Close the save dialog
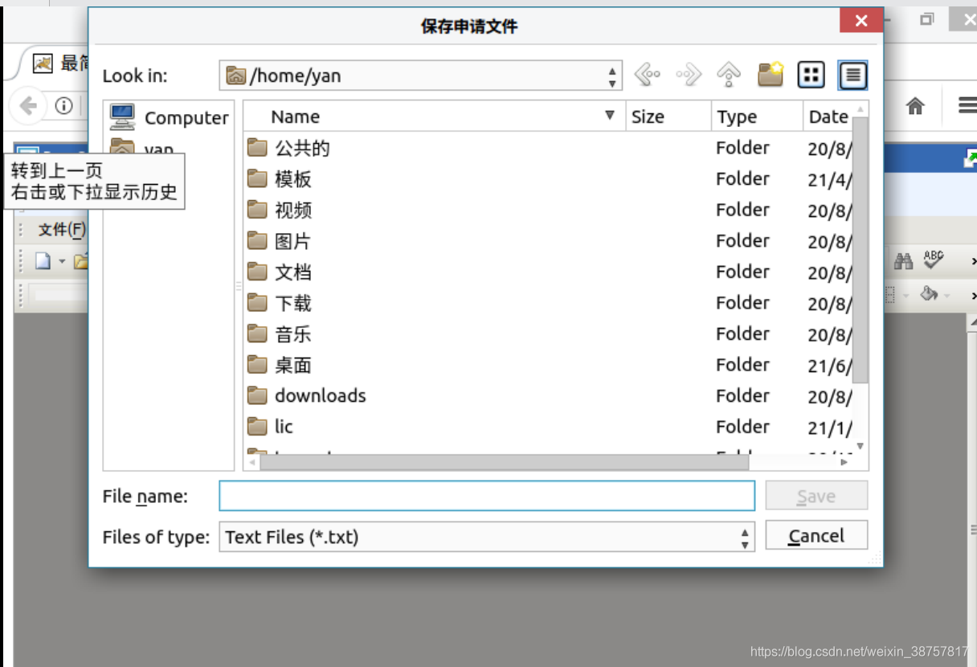 click(861, 21)
